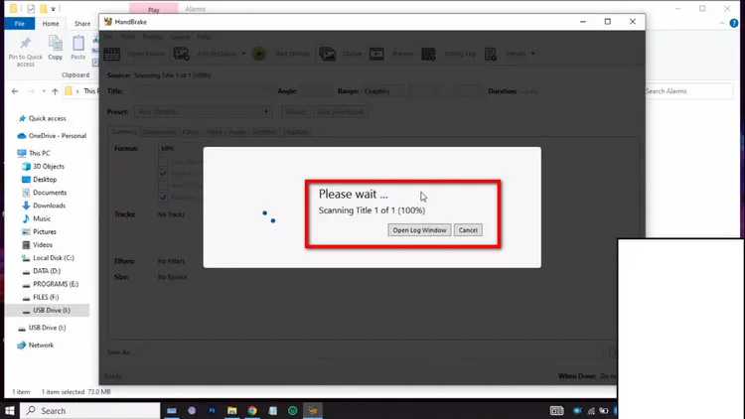Select Videos folder in Explorer sidebar

click(x=43, y=245)
